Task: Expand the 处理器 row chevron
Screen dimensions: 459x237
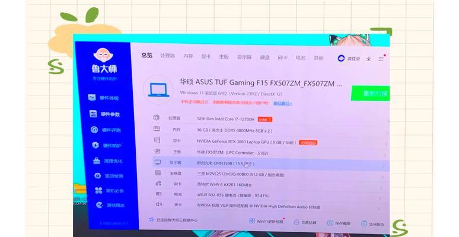Action: (x=388, y=121)
